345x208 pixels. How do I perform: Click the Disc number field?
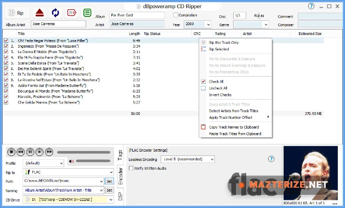[239, 15]
